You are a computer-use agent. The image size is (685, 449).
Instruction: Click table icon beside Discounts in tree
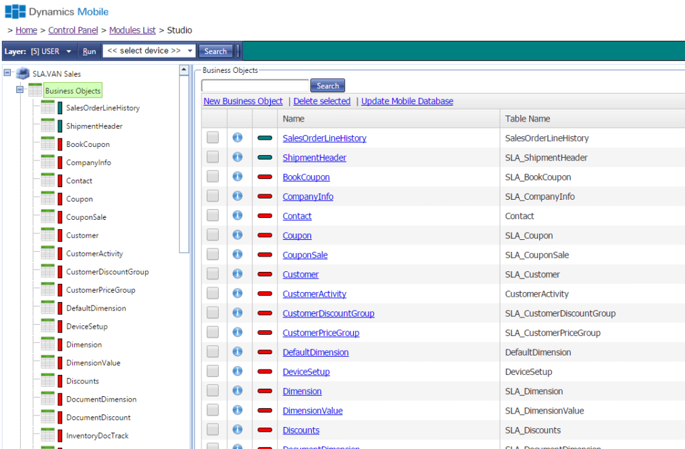click(47, 380)
